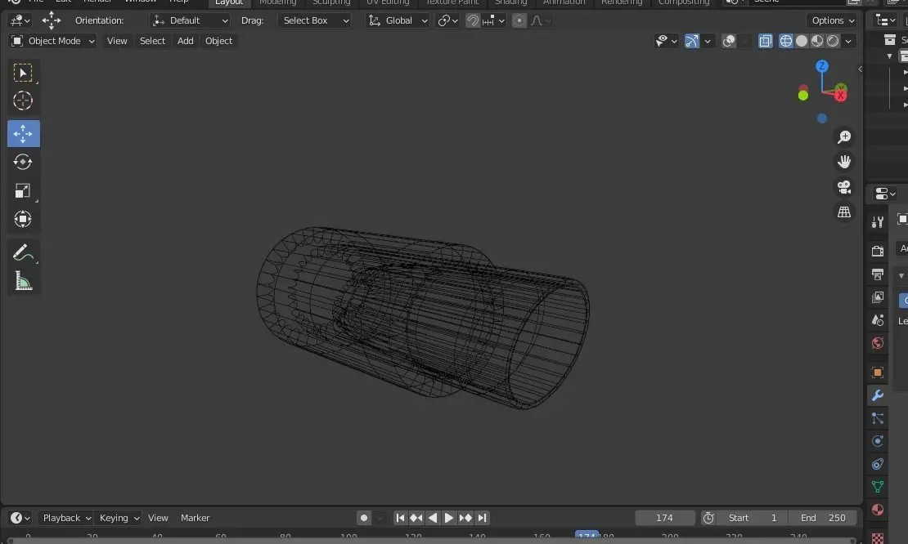Open the pivot point dropdown
The width and height of the screenshot is (908, 544).
pyautogui.click(x=447, y=20)
